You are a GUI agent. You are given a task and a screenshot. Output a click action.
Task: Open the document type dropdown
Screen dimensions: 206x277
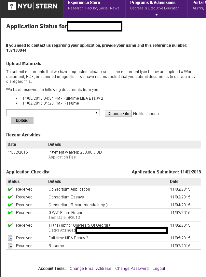click(53, 113)
